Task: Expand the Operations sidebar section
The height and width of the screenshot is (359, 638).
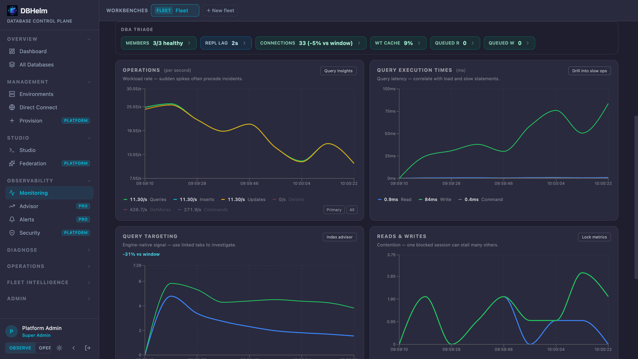Action: click(x=49, y=266)
